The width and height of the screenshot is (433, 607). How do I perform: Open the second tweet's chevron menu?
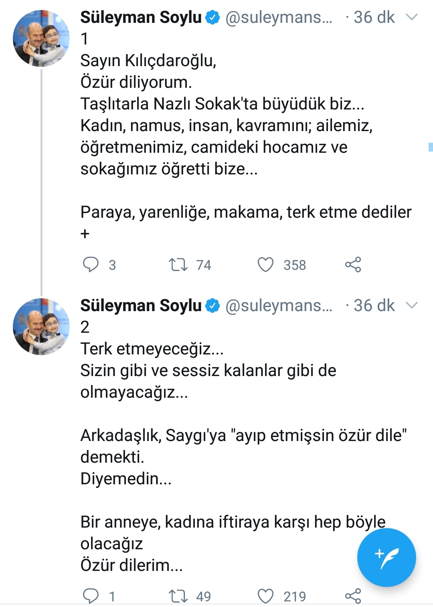412,306
